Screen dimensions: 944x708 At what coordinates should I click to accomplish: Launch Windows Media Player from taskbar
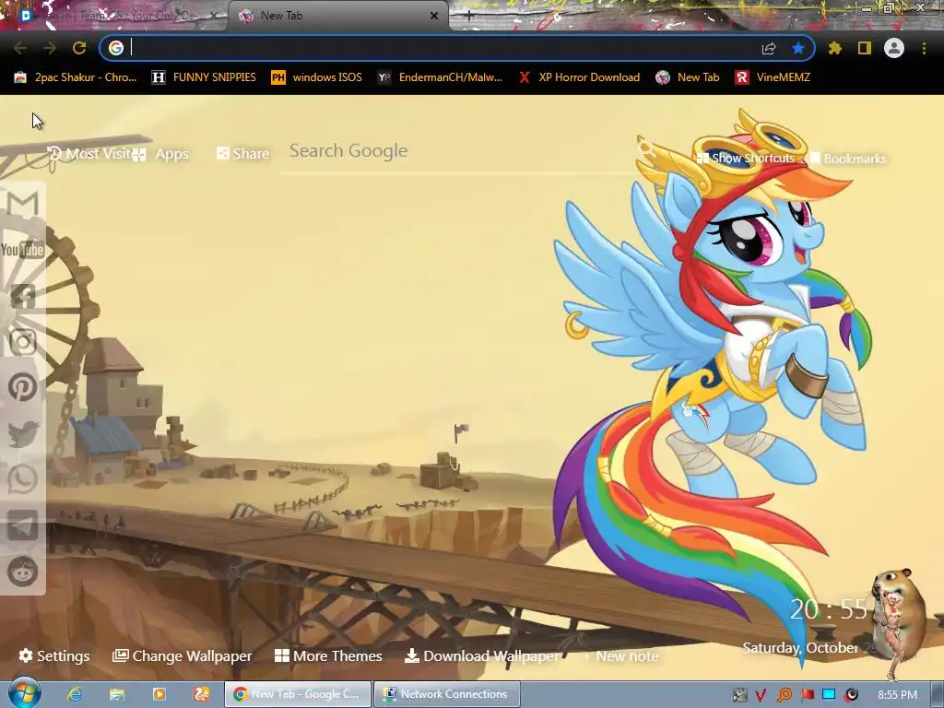[x=159, y=694]
